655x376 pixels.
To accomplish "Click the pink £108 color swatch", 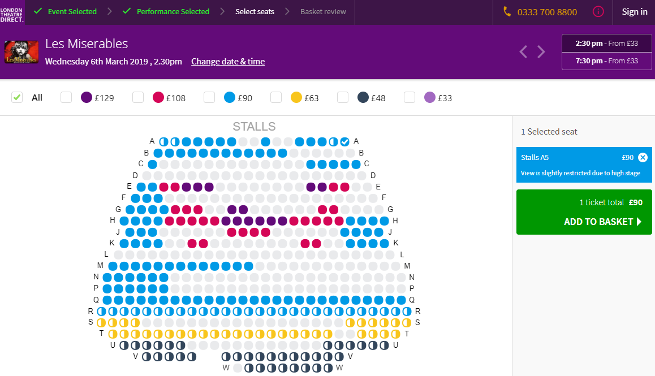I will point(158,97).
